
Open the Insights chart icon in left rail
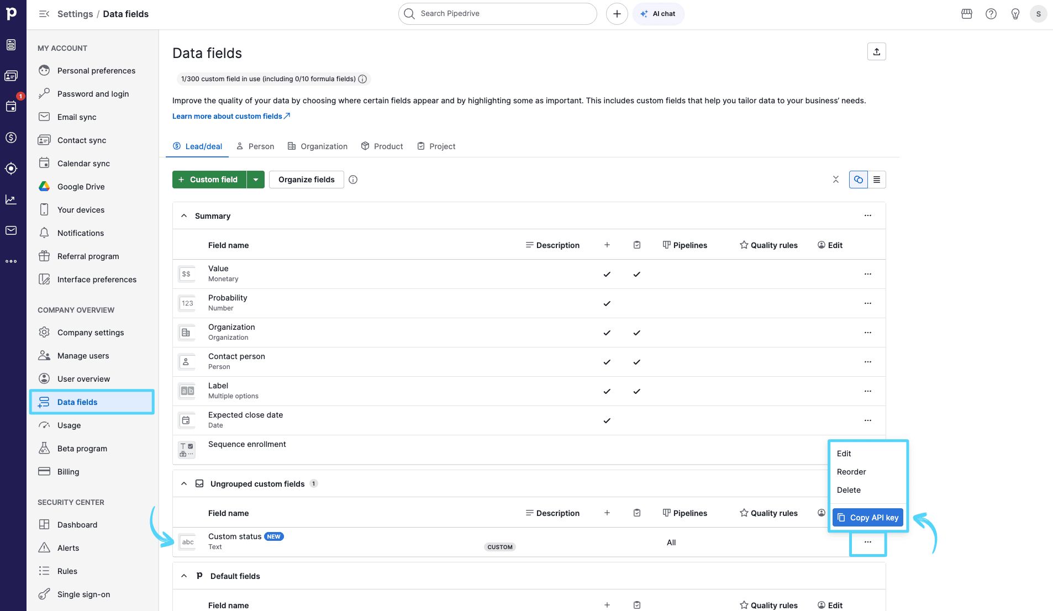11,199
